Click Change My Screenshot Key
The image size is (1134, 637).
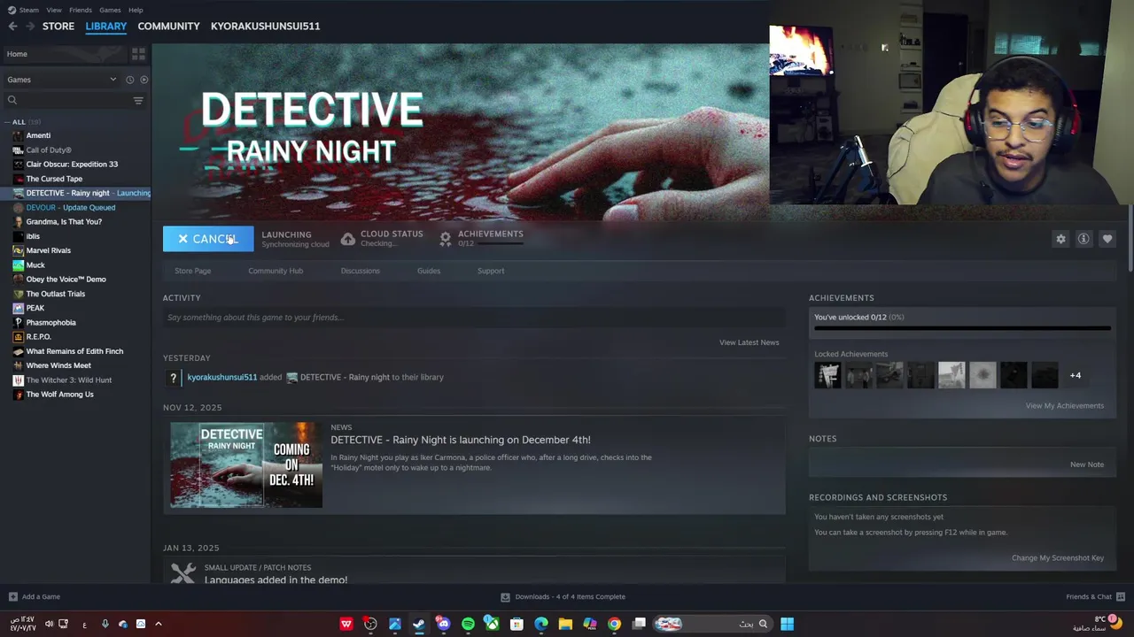pyautogui.click(x=1058, y=557)
